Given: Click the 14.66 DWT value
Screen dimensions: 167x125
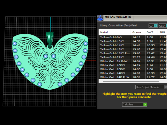Looking at the screenshot, I should pyautogui.click(x=151, y=57).
